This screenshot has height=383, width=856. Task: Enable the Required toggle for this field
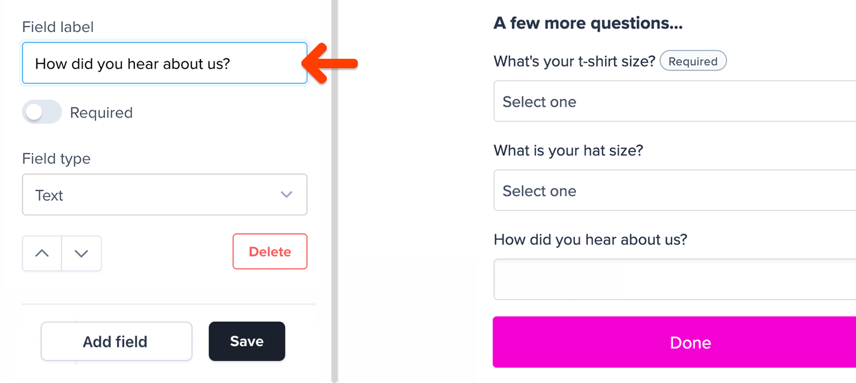(x=42, y=112)
